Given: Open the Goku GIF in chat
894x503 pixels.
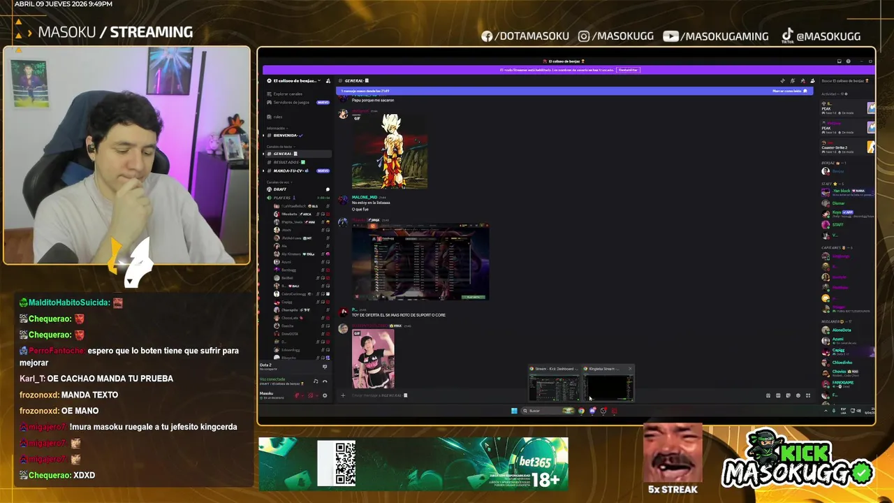Looking at the screenshot, I should (390, 152).
